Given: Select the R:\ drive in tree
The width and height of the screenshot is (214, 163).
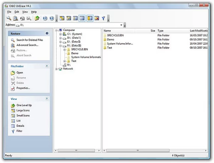Looking at the screenshot, I should [69, 65].
